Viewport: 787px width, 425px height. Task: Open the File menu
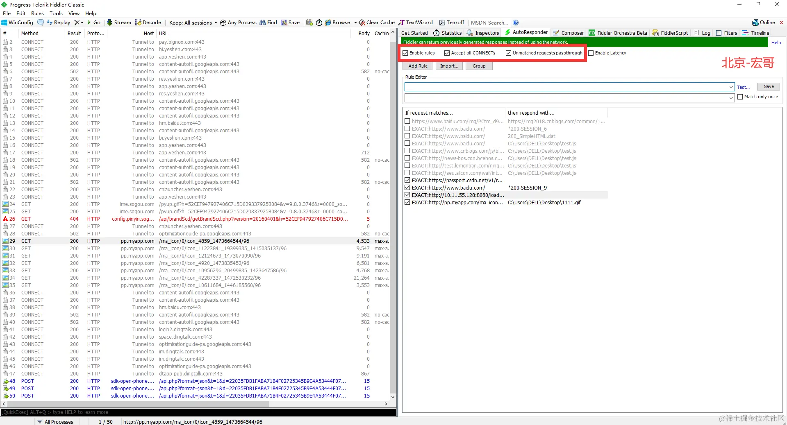[x=7, y=14]
